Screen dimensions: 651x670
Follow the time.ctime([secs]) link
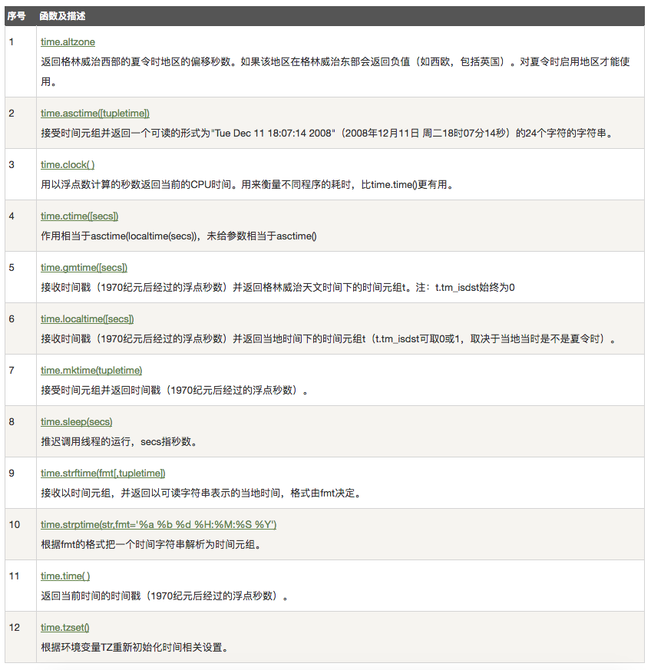click(x=79, y=216)
